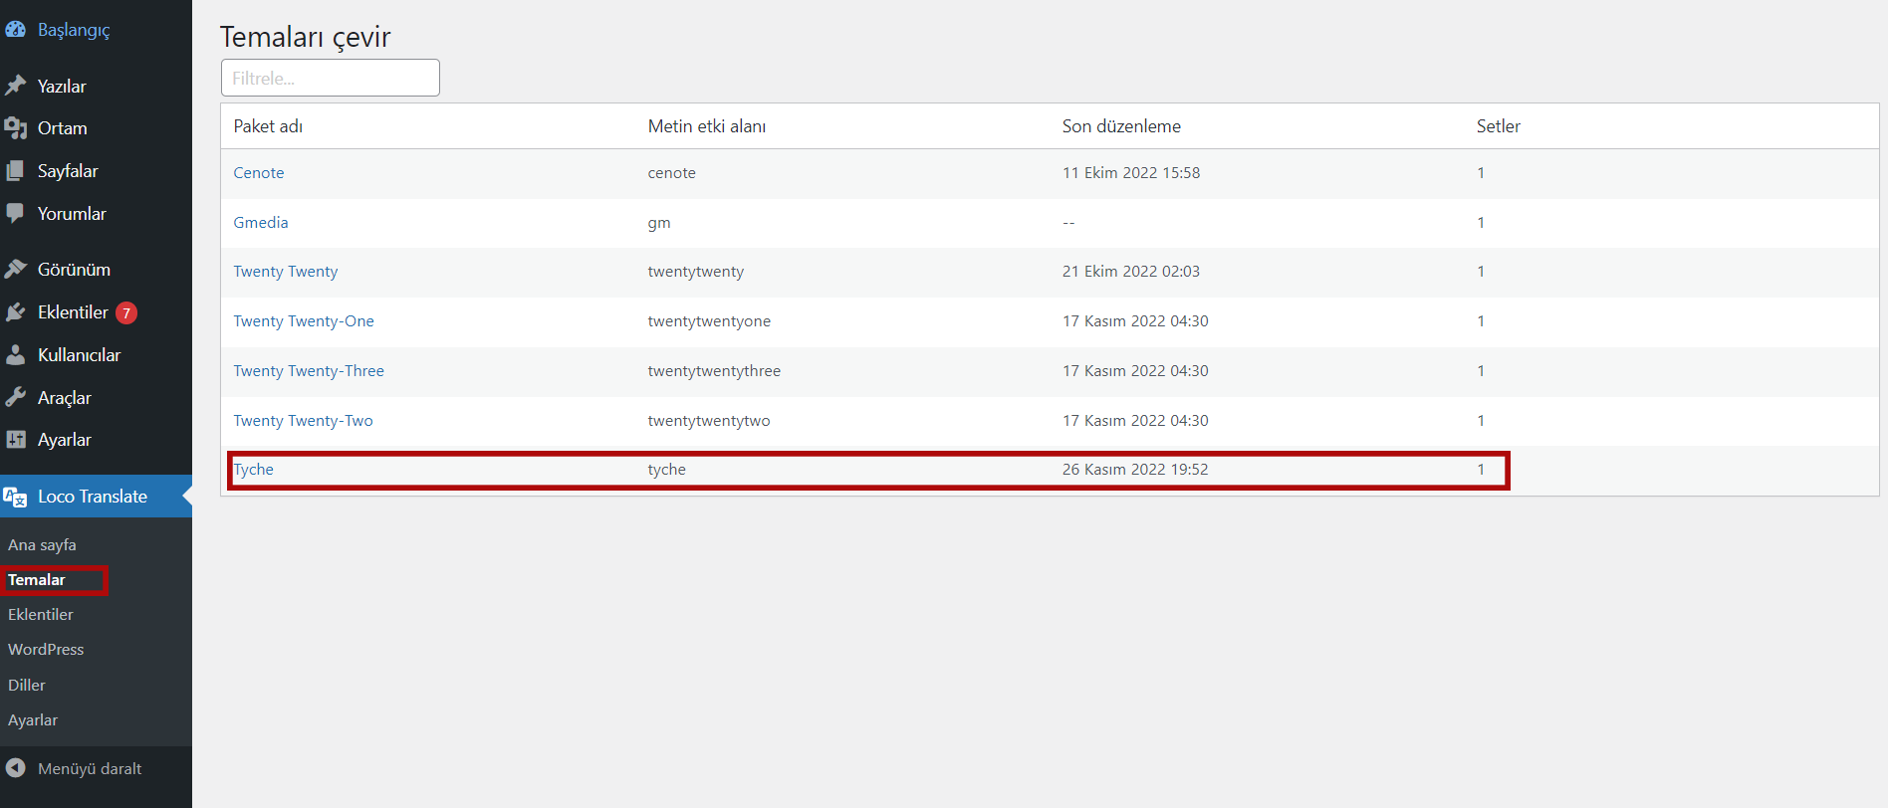Click the Yazılar pin icon
The width and height of the screenshot is (1888, 808).
pos(15,86)
